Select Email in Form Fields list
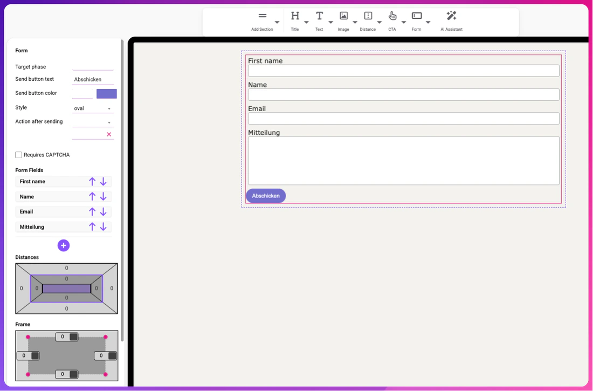Screen dimensions: 593x391 point(26,211)
